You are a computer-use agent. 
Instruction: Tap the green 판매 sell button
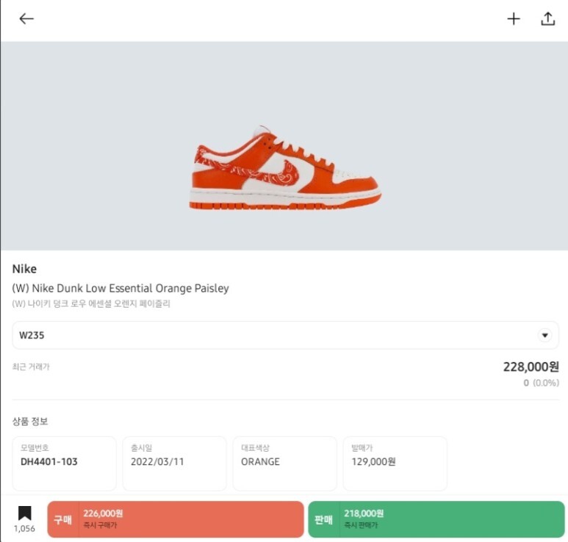[436, 519]
